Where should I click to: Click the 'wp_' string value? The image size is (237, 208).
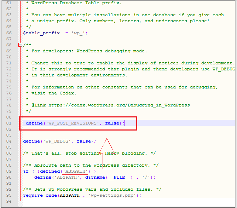[78, 33]
